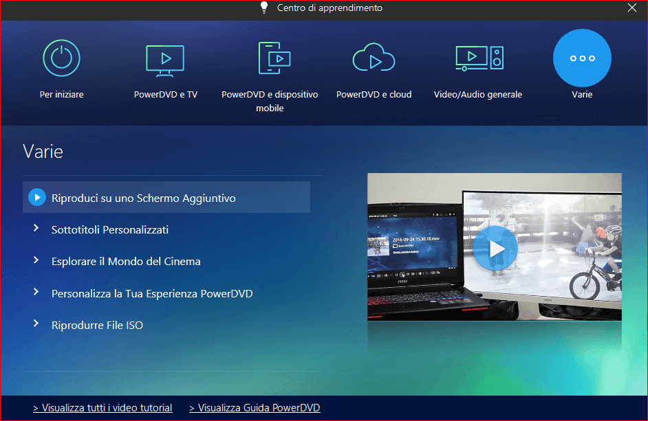Select Riproduci su uno Schermo Aggiuntivo item

(143, 198)
